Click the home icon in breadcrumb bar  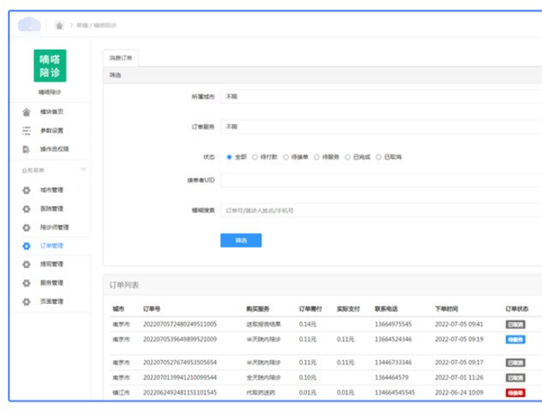click(60, 26)
